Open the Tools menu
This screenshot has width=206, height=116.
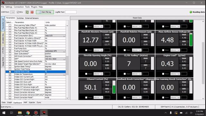point(27,7)
